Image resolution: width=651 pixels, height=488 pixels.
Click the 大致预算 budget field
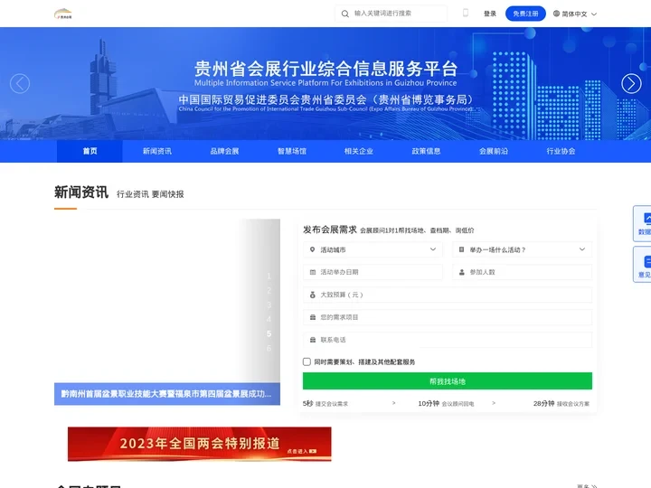448,295
